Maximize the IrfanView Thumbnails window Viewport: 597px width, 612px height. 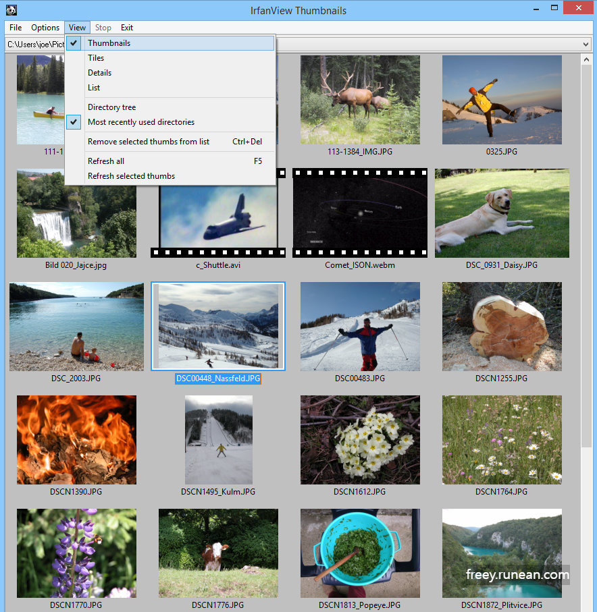(x=554, y=9)
